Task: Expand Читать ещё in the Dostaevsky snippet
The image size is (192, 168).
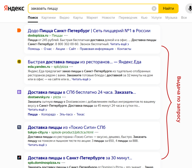Action: point(37,110)
